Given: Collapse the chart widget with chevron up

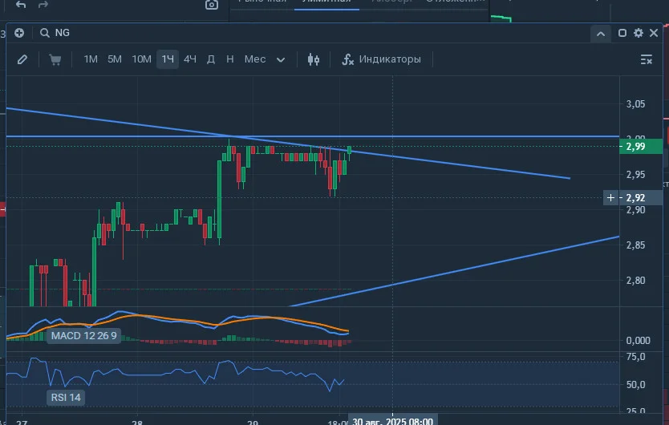Looking at the screenshot, I should point(601,34).
